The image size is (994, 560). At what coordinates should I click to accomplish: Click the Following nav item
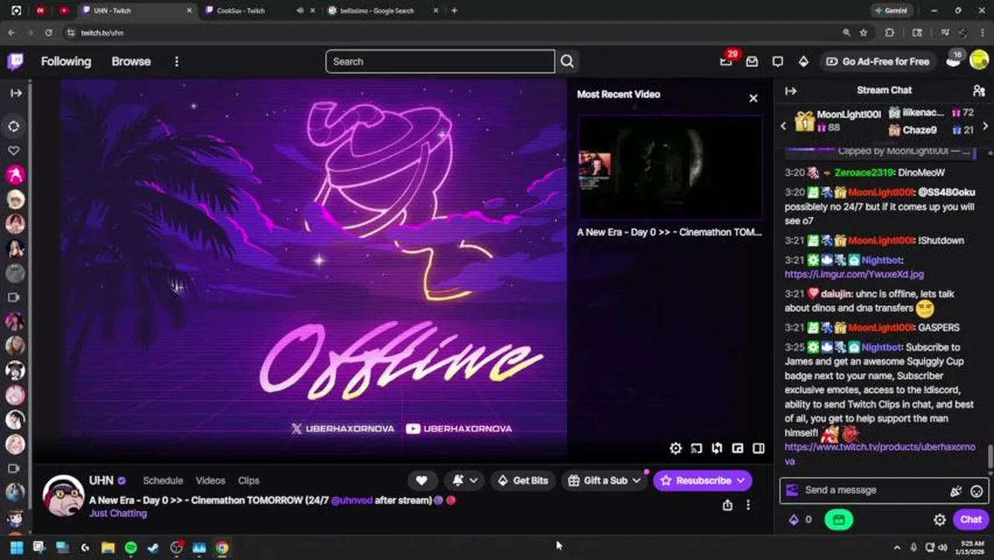pyautogui.click(x=66, y=61)
